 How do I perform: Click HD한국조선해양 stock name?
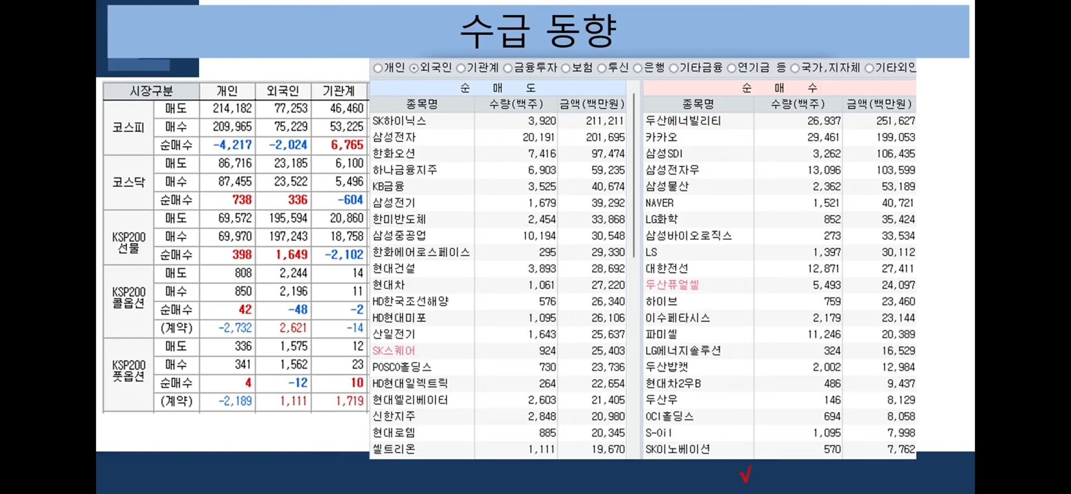pos(411,302)
